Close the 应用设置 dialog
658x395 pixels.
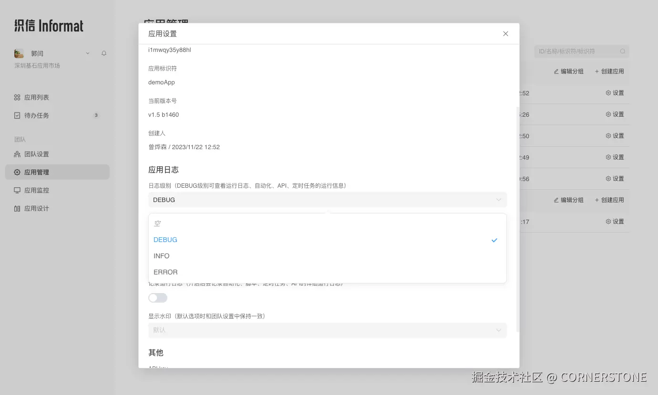pos(505,34)
